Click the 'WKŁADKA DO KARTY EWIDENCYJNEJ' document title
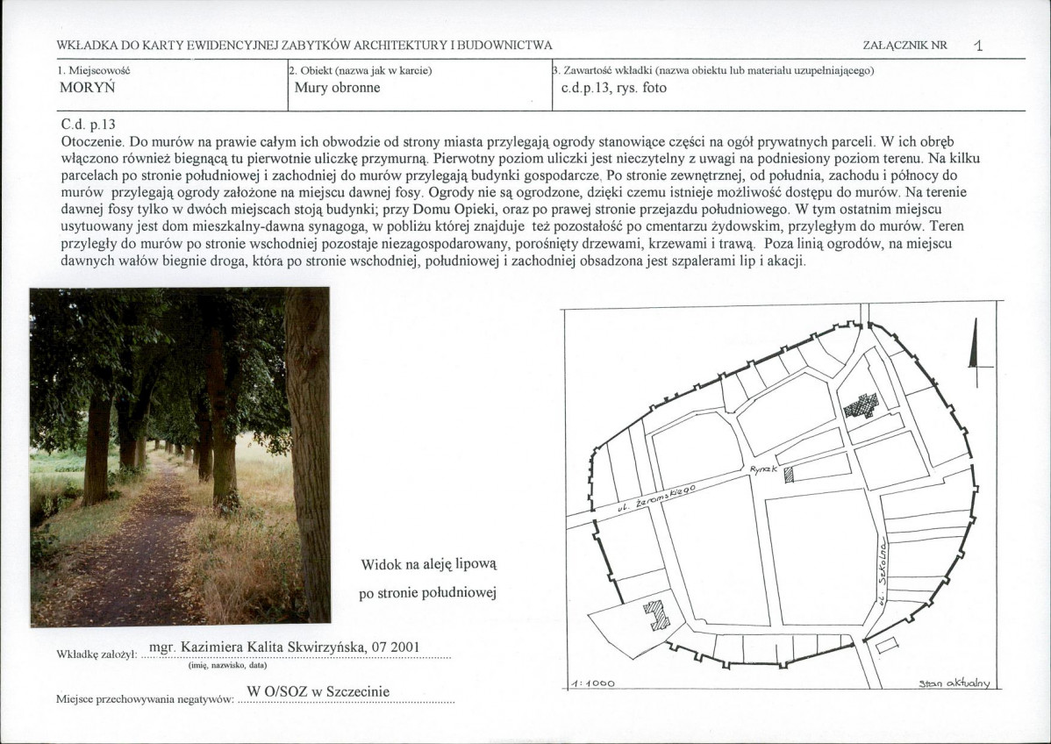Image resolution: width=1051 pixels, height=744 pixels. pos(304,45)
